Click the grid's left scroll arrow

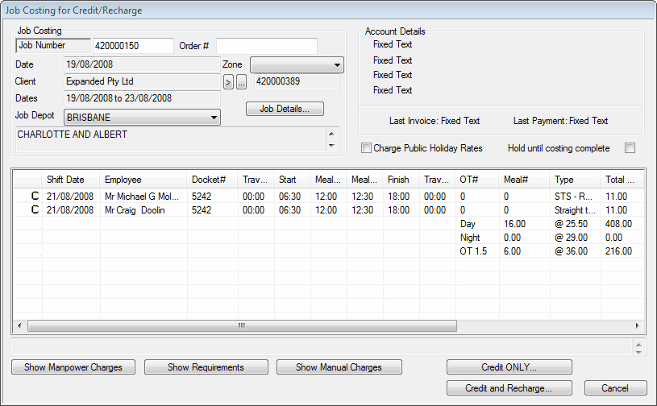click(x=19, y=326)
